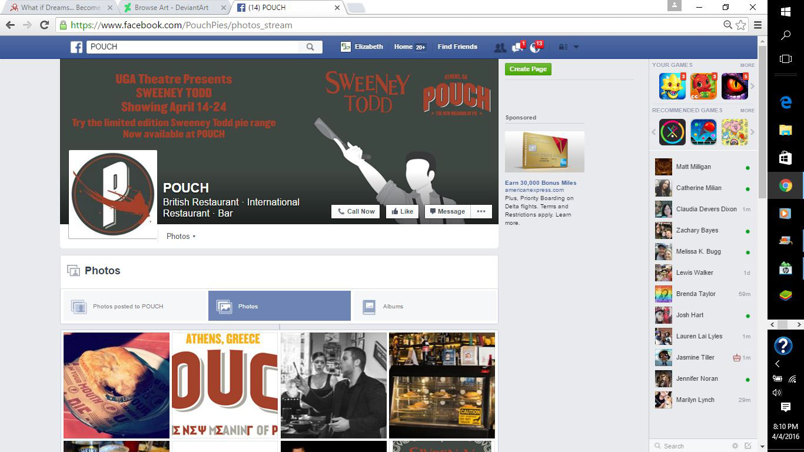The height and width of the screenshot is (452, 804).
Task: Open first game icon in Your Games
Action: click(672, 86)
